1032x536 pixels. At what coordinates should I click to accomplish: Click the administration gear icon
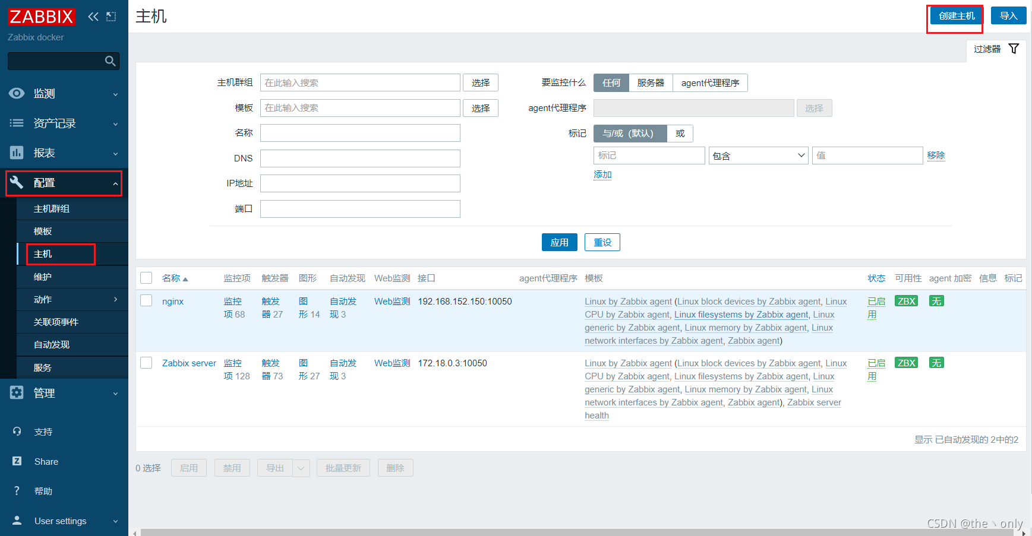point(17,392)
